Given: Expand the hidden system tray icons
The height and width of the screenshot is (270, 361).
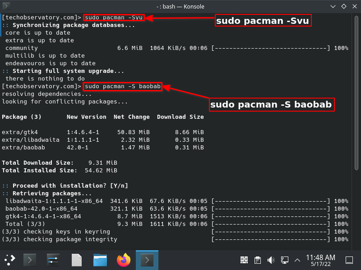Looking at the screenshot, I should click(x=297, y=260).
